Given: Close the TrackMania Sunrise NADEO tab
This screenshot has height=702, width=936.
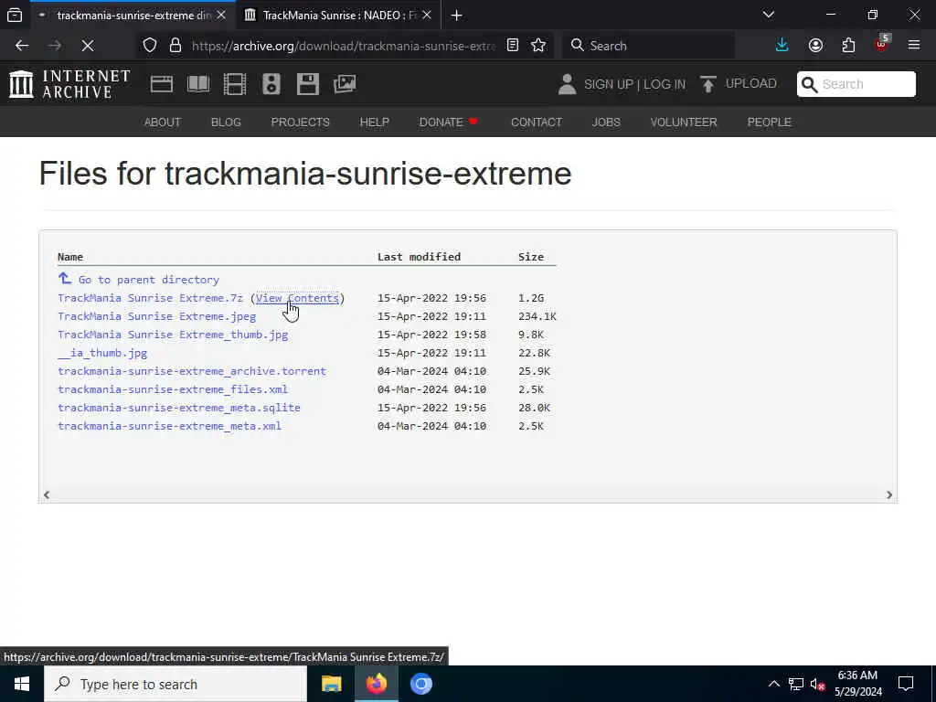Looking at the screenshot, I should pyautogui.click(x=426, y=16).
